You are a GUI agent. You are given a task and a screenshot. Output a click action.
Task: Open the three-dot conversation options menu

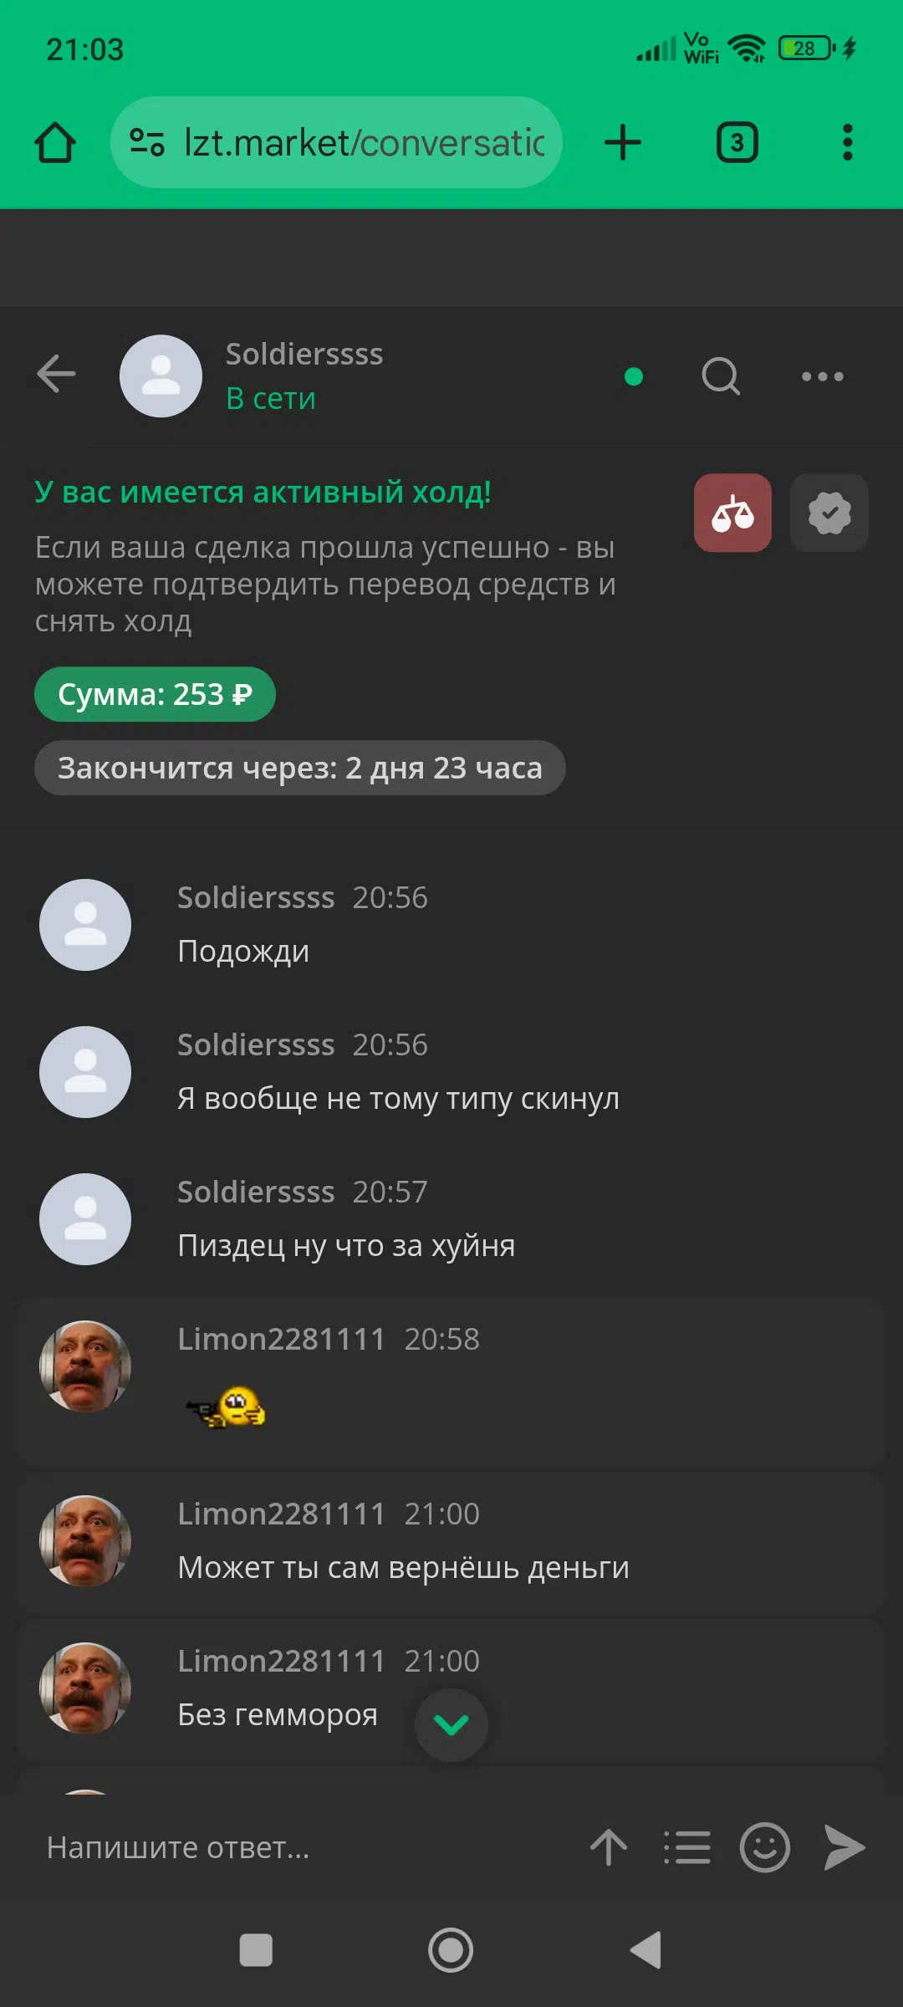[823, 376]
